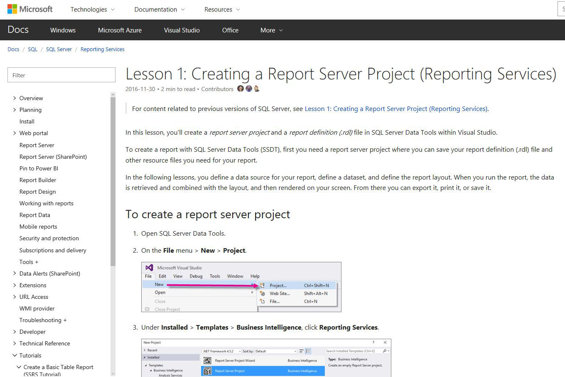Open the Report Builder sidebar item
This screenshot has width=565, height=377.
click(38, 180)
